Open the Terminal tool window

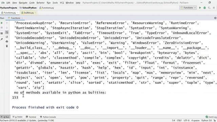coord(31,117)
